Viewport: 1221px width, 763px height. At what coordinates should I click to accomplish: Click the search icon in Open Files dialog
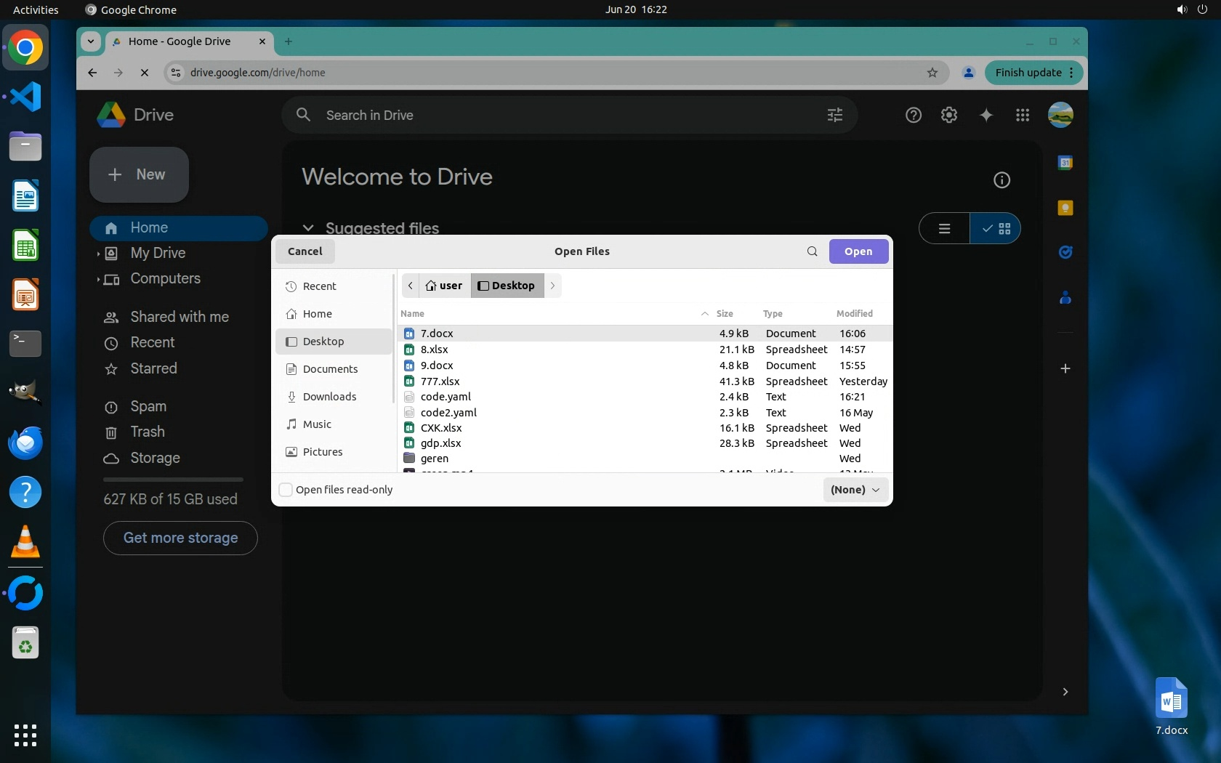point(812,251)
